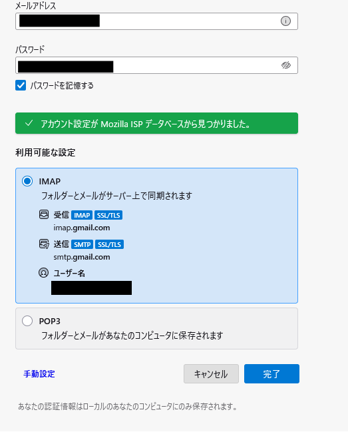Screen dimensions: 348x432
Task: Focus the パスワード input field
Action: point(156,65)
